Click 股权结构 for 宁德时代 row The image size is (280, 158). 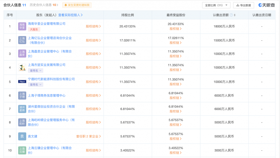(x=93, y=82)
